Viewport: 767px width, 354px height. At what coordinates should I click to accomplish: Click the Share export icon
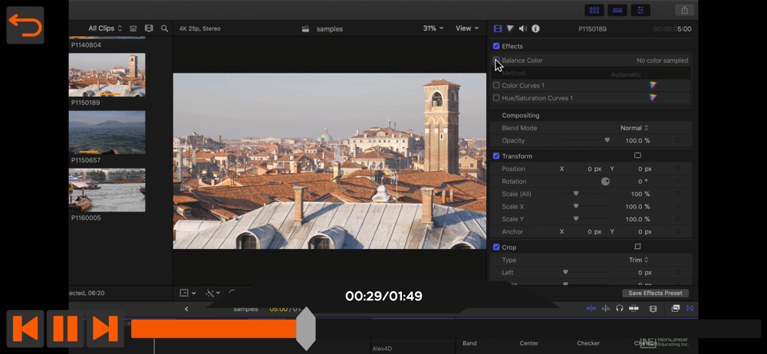[x=684, y=10]
